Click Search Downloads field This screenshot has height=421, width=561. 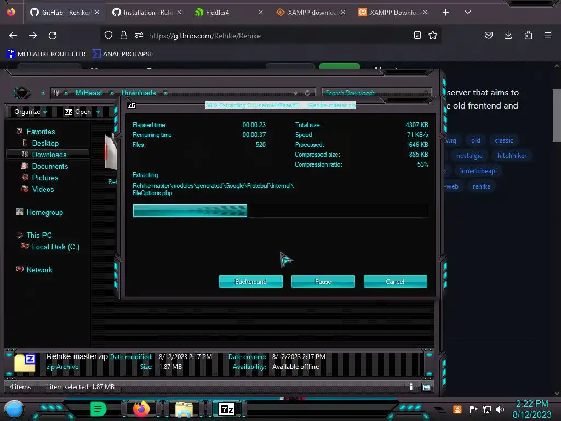[376, 93]
